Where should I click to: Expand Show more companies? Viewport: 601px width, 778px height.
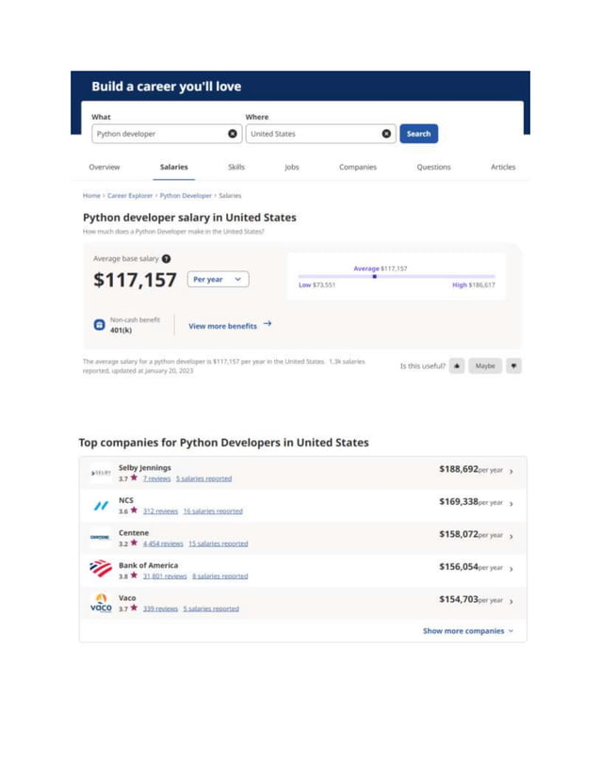coord(468,631)
